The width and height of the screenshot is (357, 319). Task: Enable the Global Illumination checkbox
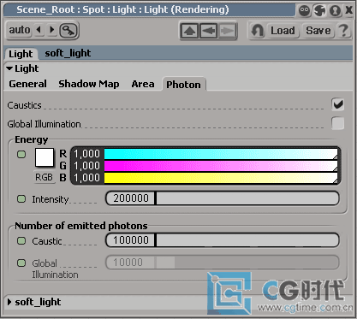click(338, 123)
